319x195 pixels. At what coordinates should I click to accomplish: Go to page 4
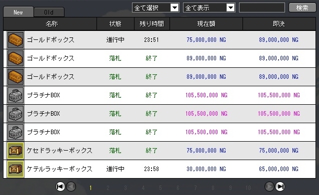coord(143,188)
